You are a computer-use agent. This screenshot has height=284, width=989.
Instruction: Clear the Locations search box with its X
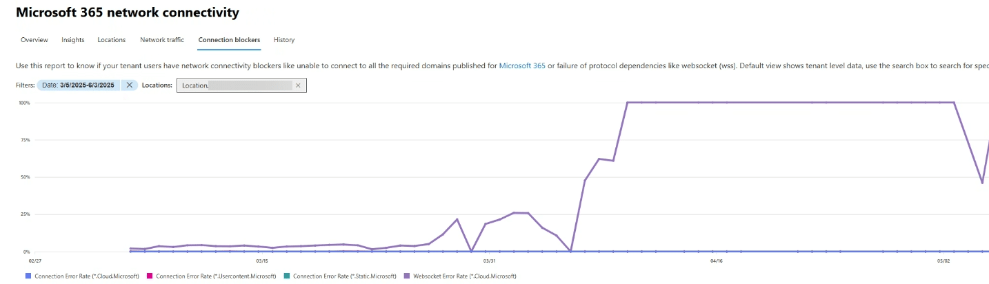tap(298, 85)
